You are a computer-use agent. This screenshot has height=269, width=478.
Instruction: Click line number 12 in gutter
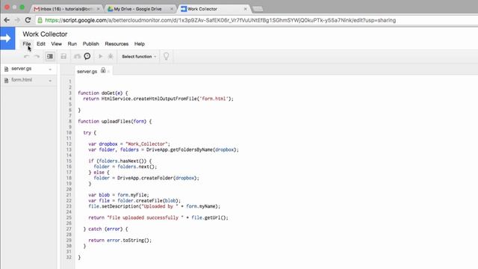[x=69, y=144]
